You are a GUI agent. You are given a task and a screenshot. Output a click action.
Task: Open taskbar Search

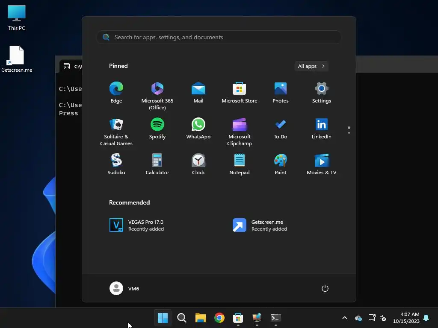click(x=181, y=318)
